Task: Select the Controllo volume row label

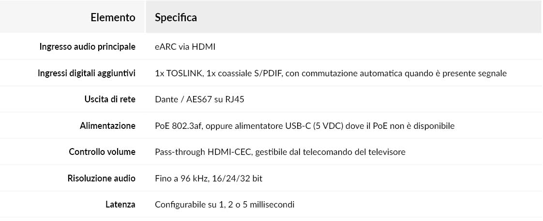Action: pyautogui.click(x=102, y=152)
